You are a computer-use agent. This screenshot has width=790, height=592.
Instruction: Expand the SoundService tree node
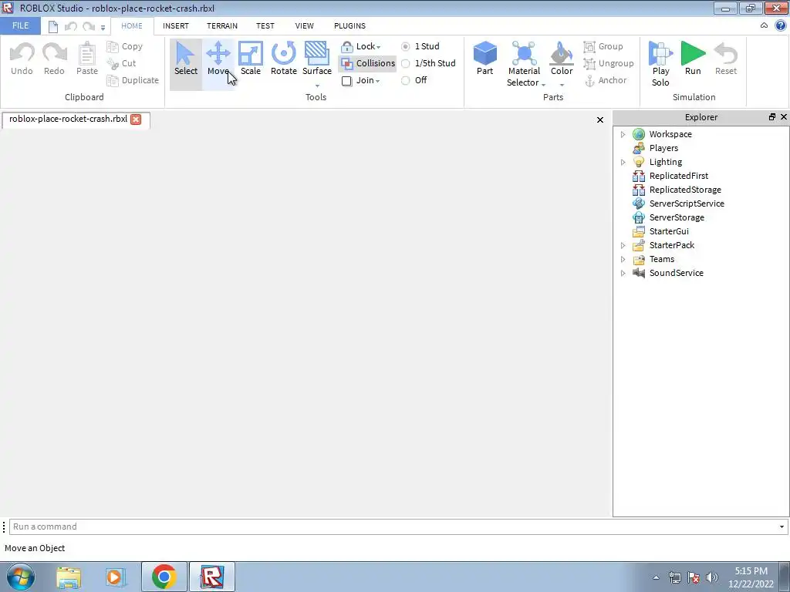point(623,273)
